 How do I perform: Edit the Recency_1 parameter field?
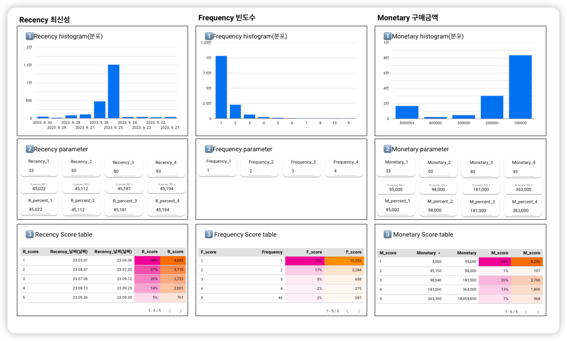[39, 171]
